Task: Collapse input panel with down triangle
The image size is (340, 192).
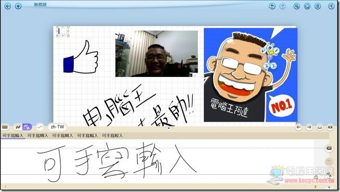Action: pyautogui.click(x=330, y=187)
